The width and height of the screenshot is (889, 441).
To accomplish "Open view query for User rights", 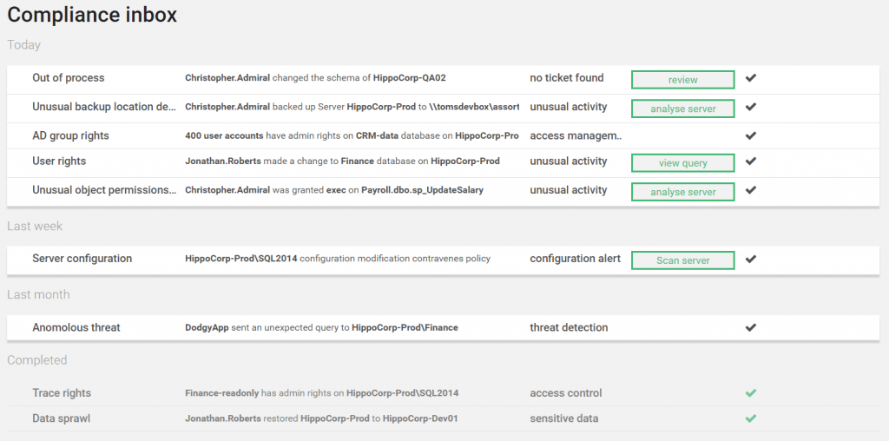I will [682, 163].
